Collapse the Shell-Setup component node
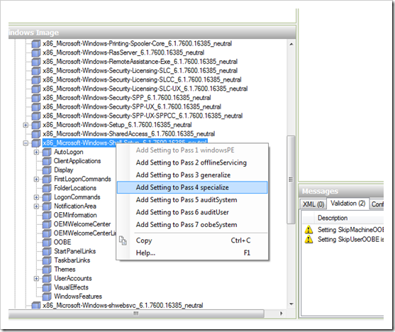This screenshot has width=395, height=332. coord(26,143)
